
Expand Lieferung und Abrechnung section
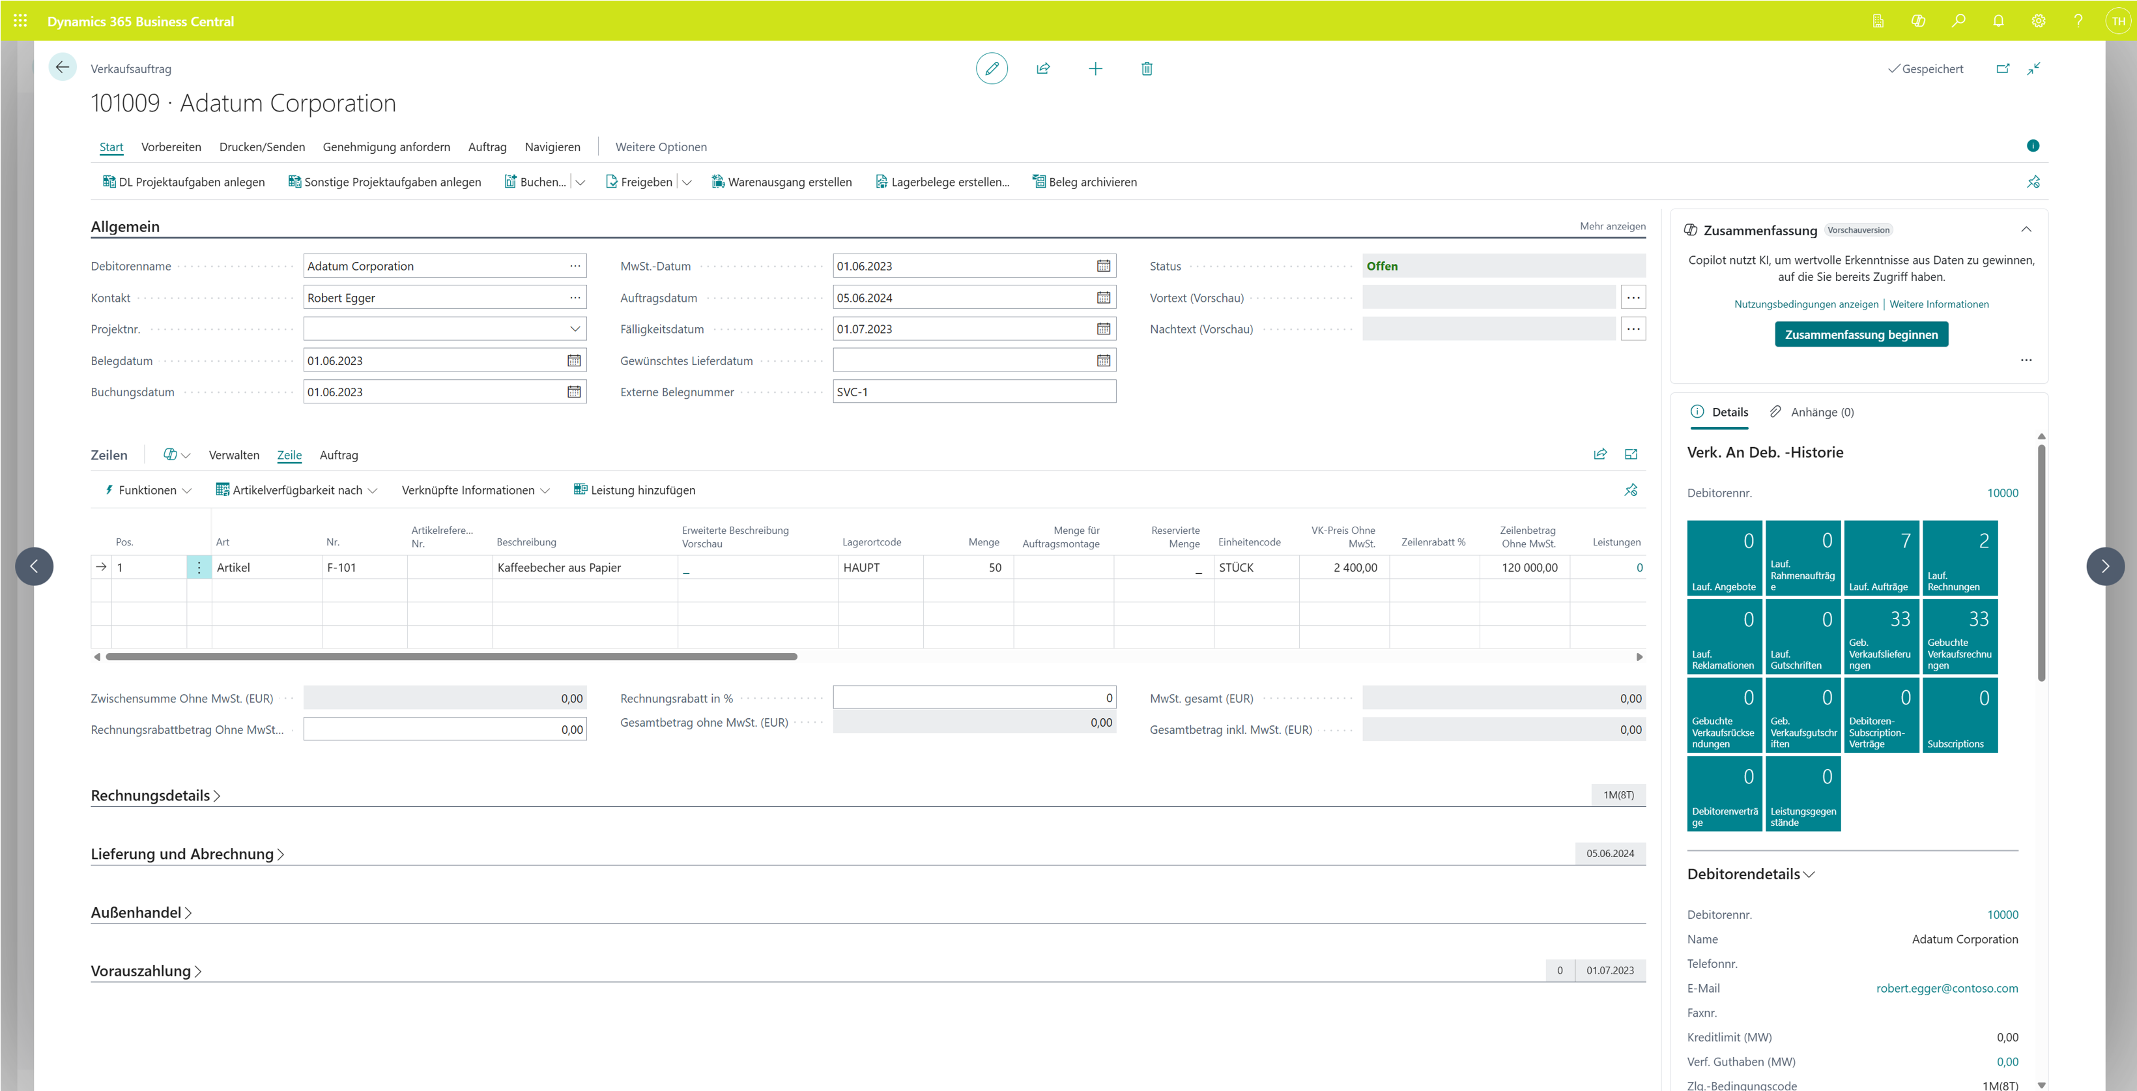point(188,854)
